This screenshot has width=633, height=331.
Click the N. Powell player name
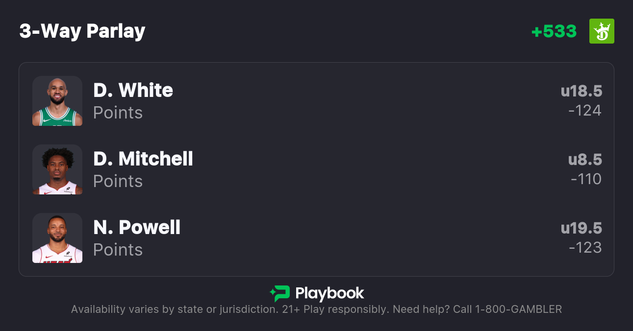coord(137,228)
